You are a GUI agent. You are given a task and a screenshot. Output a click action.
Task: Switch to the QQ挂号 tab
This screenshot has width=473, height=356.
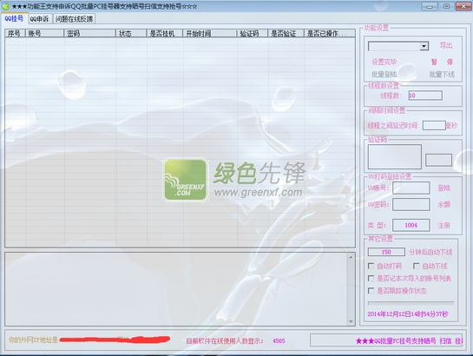point(14,18)
